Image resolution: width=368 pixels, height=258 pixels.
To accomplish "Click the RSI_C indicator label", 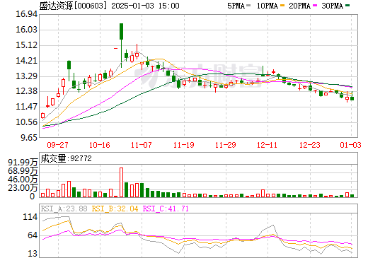I will (x=166, y=209).
